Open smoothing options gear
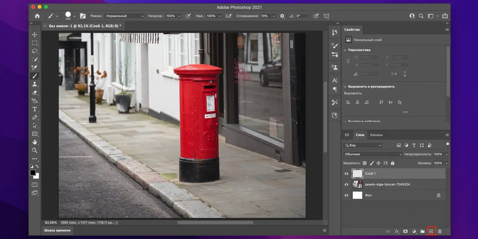This screenshot has height=239, width=478. (282, 16)
